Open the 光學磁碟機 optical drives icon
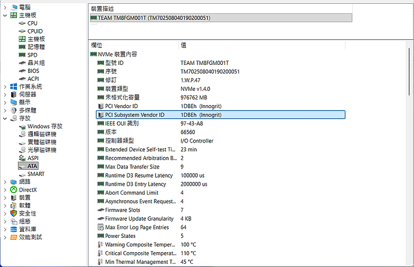This screenshot has width=414, height=267. tap(23, 150)
